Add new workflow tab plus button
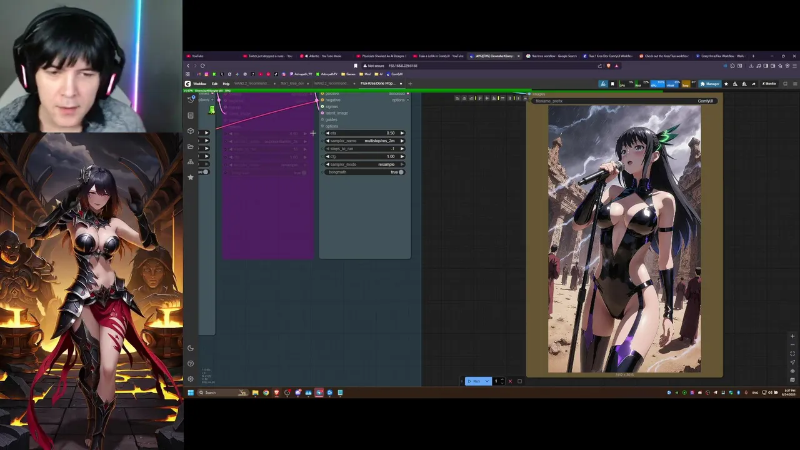The height and width of the screenshot is (450, 800). [x=410, y=84]
